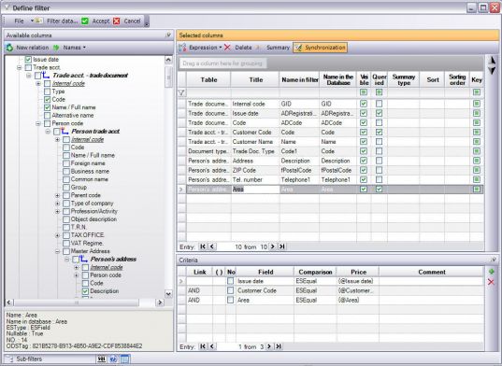
Task: Toggle Queried checkbox for Customer Code row
Action: click(x=379, y=132)
